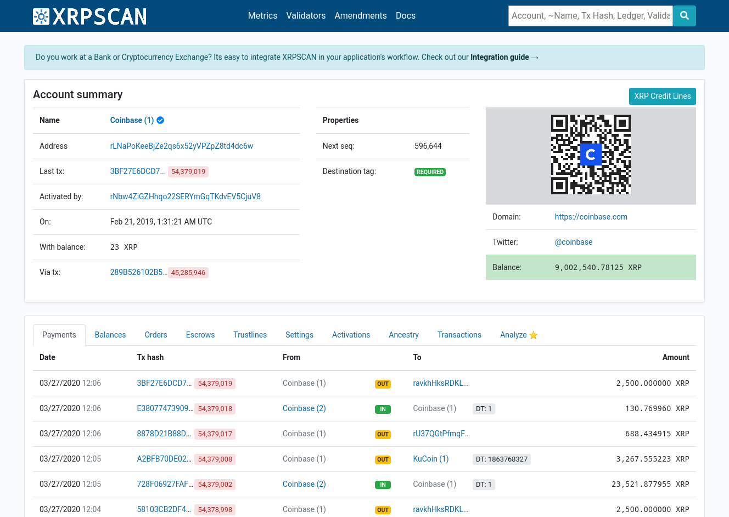The height and width of the screenshot is (517, 729).
Task: Click the XRP Credit Lines button
Action: (662, 96)
